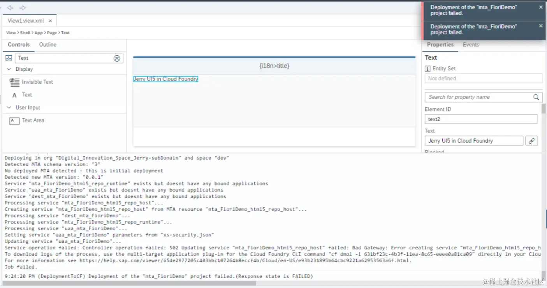Click the back navigation arrow

[10, 7]
